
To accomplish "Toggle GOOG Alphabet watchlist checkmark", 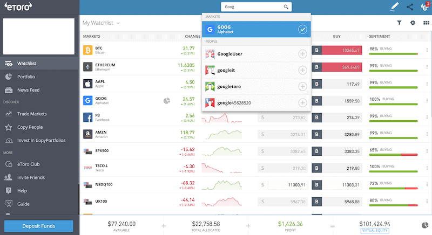I will click(x=302, y=29).
